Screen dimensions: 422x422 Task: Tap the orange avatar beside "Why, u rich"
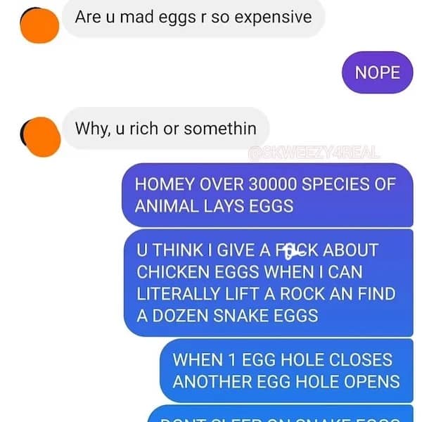click(41, 136)
